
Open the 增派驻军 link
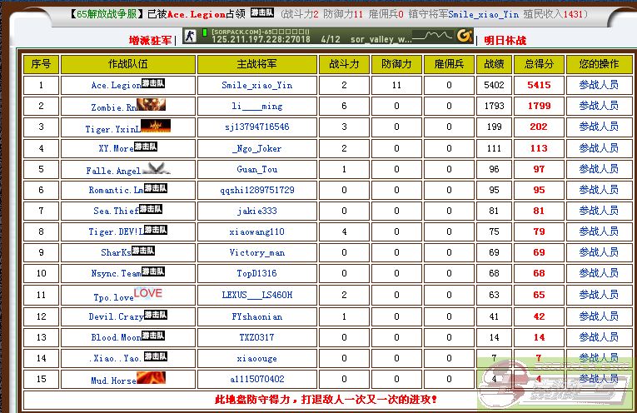[x=151, y=39]
